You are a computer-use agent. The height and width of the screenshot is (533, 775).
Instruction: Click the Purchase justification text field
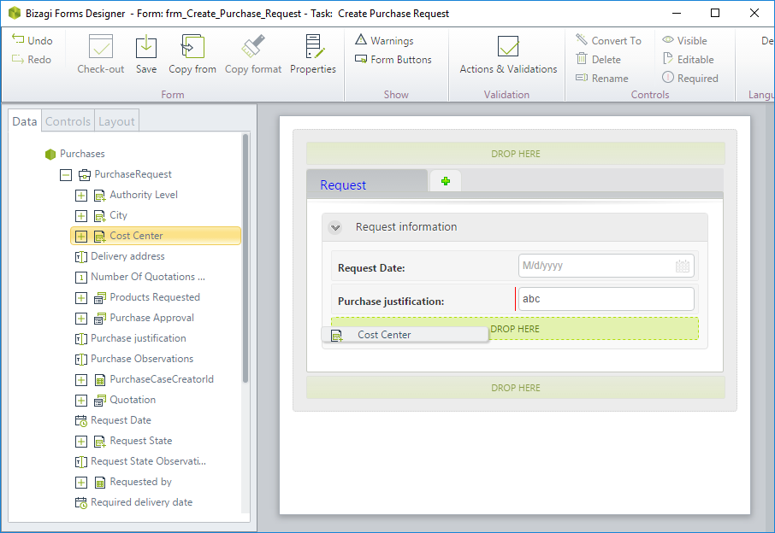click(x=606, y=299)
